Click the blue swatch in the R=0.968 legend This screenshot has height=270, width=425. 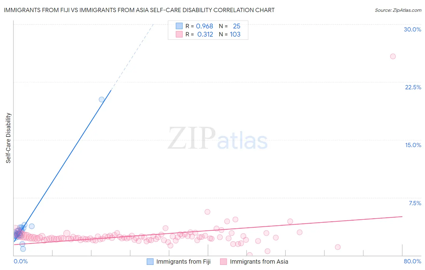(x=179, y=26)
